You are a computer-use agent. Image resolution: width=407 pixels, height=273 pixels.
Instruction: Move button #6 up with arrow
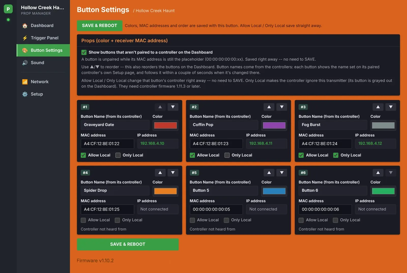(378, 173)
